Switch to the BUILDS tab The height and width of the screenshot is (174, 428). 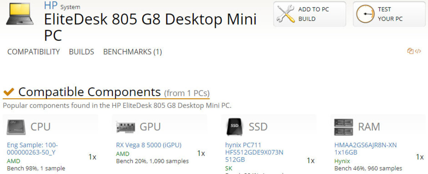coord(81,52)
